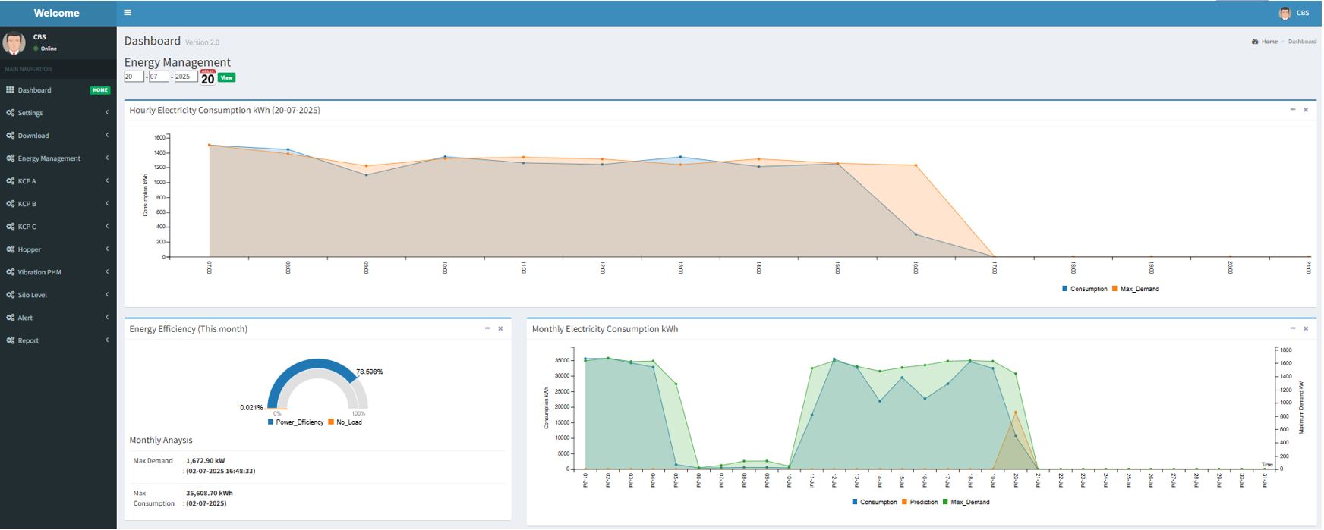Screen dimensions: 1324x530
Task: Click the Home icon in breadcrumb
Action: tap(1255, 42)
